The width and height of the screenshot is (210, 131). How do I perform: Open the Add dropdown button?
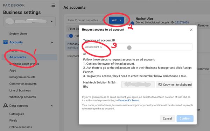[x=117, y=20]
